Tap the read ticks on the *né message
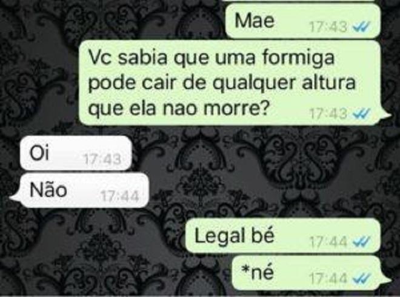This screenshot has width=400, height=297. (x=361, y=279)
